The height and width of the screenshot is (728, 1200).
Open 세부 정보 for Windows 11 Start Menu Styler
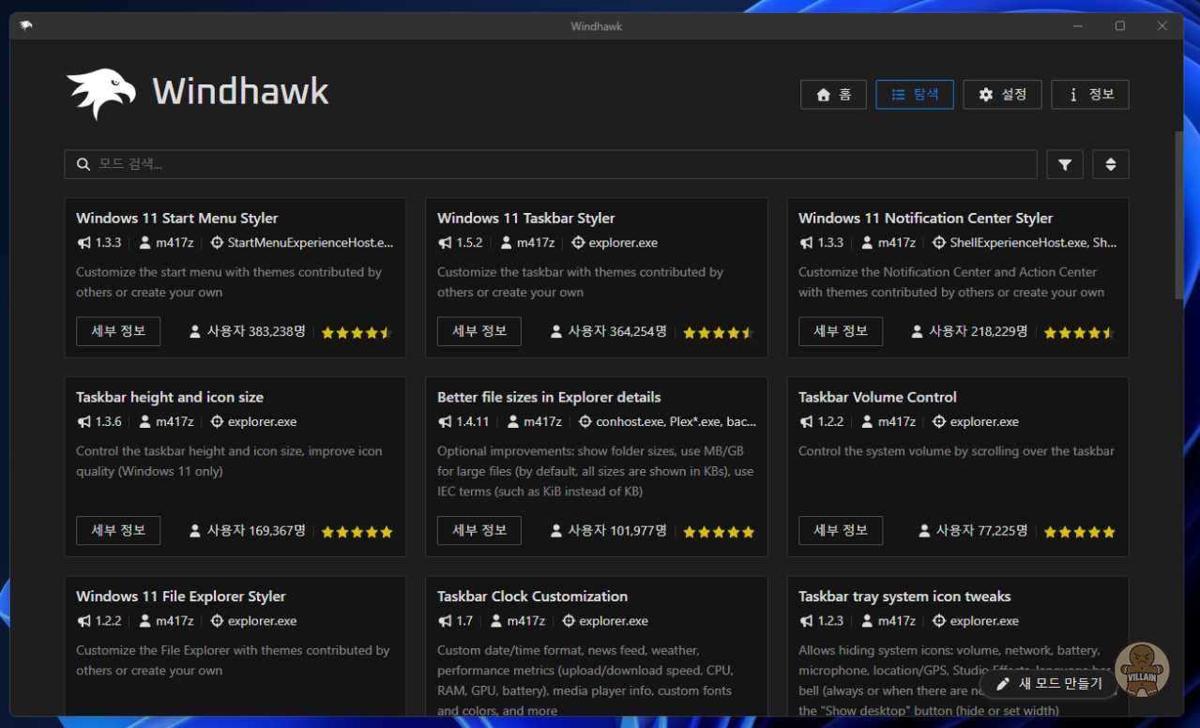[x=118, y=331]
